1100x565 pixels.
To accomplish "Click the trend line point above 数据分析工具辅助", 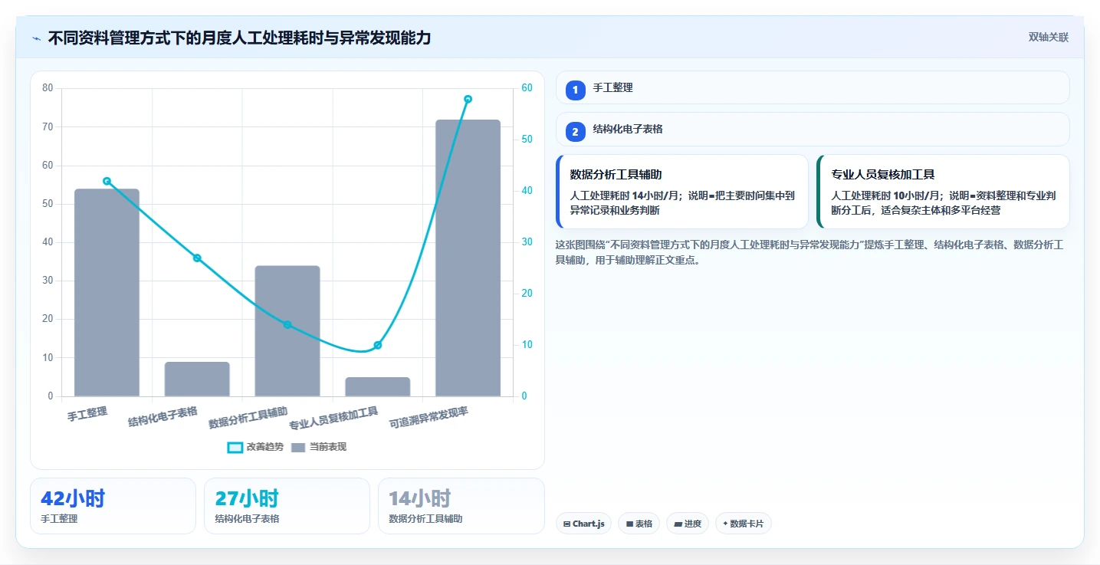I will [287, 325].
